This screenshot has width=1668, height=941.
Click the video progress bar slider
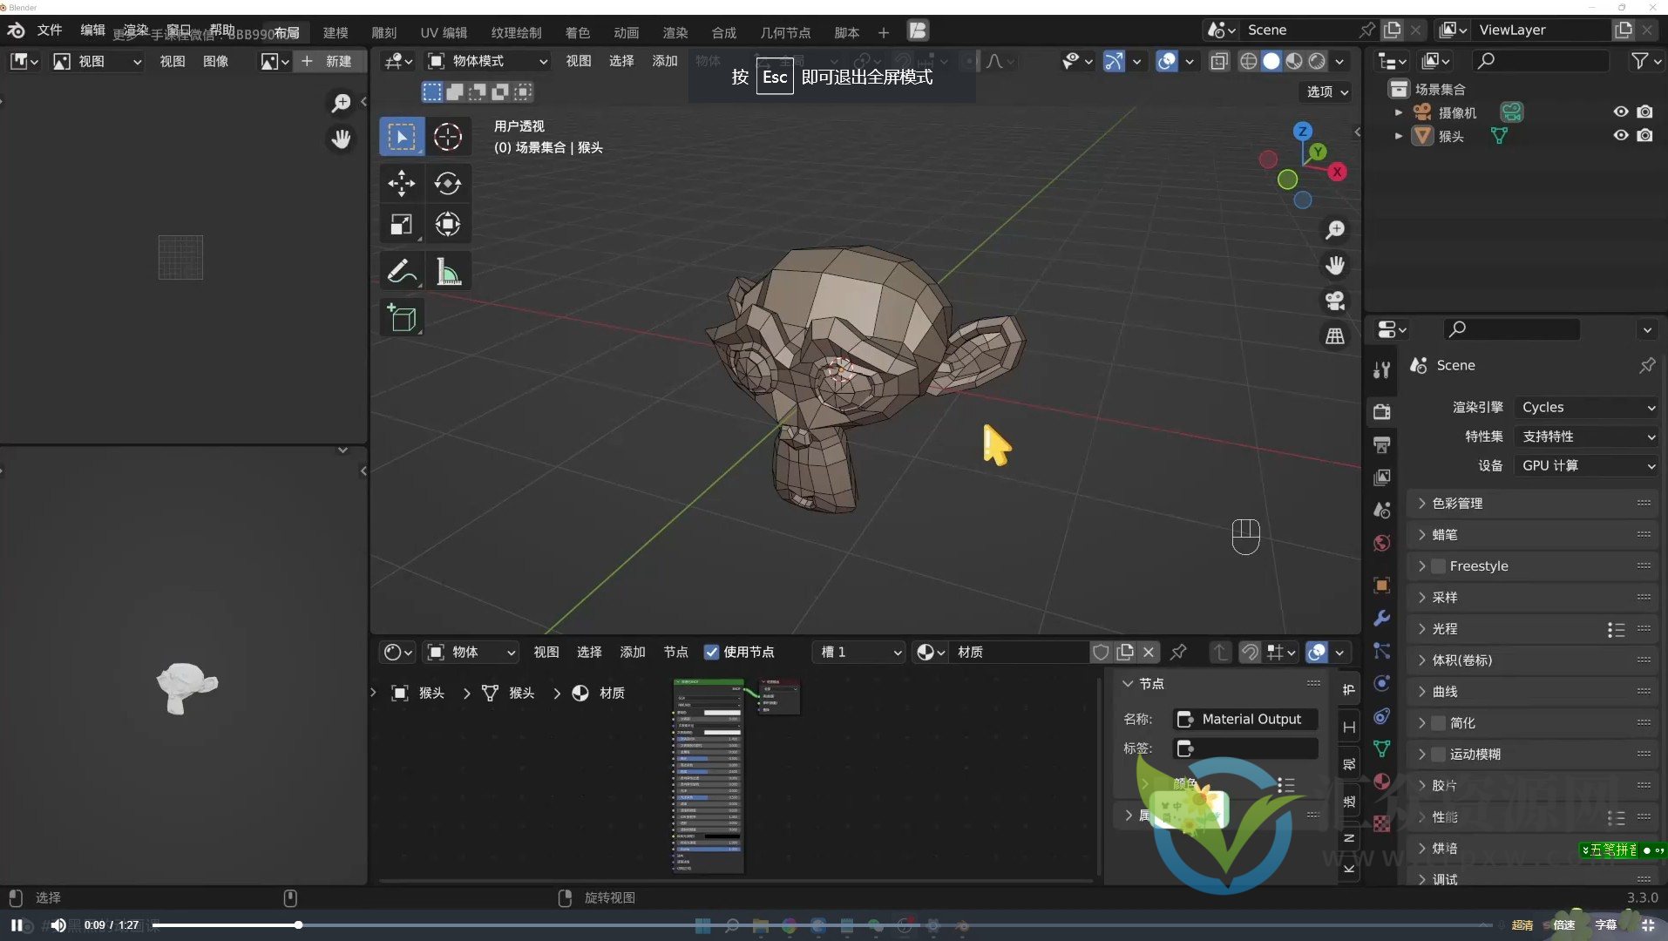coord(297,924)
